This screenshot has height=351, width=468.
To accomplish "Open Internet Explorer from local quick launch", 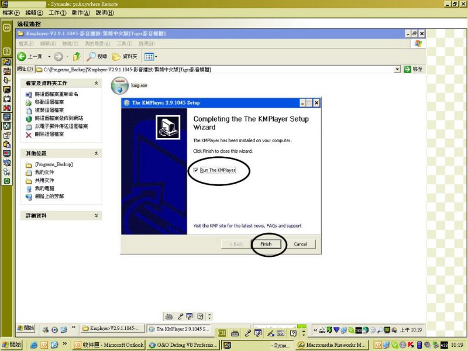I will (x=34, y=345).
